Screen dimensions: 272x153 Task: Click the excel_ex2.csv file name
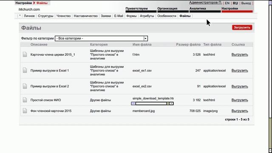point(142,86)
